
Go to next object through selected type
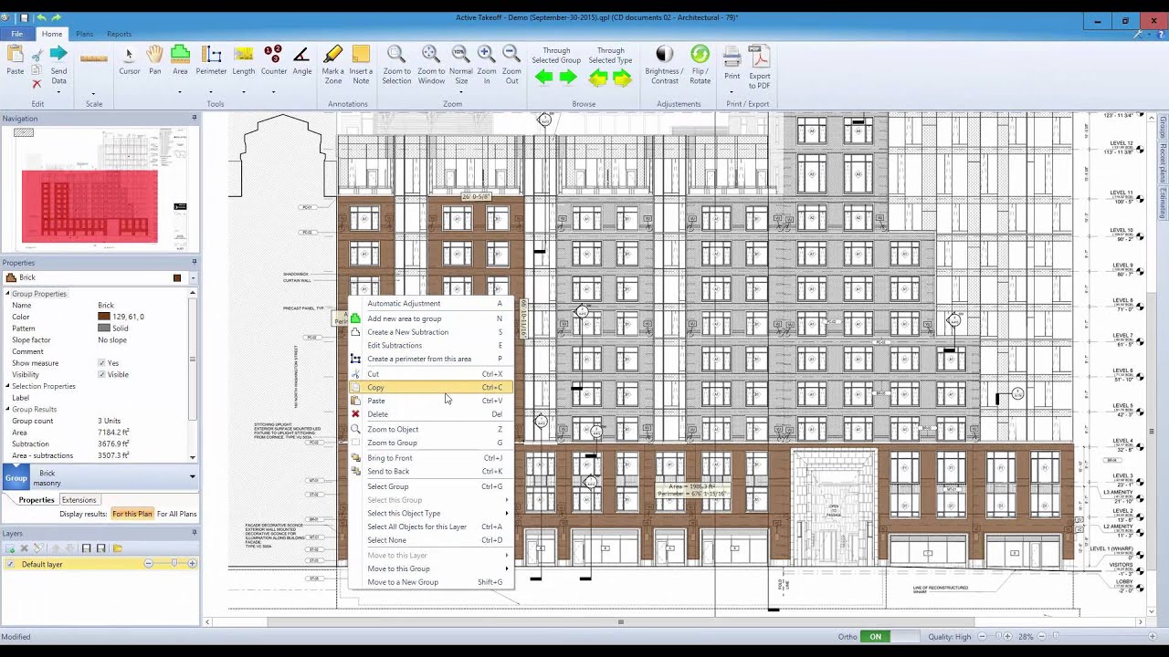[622, 78]
